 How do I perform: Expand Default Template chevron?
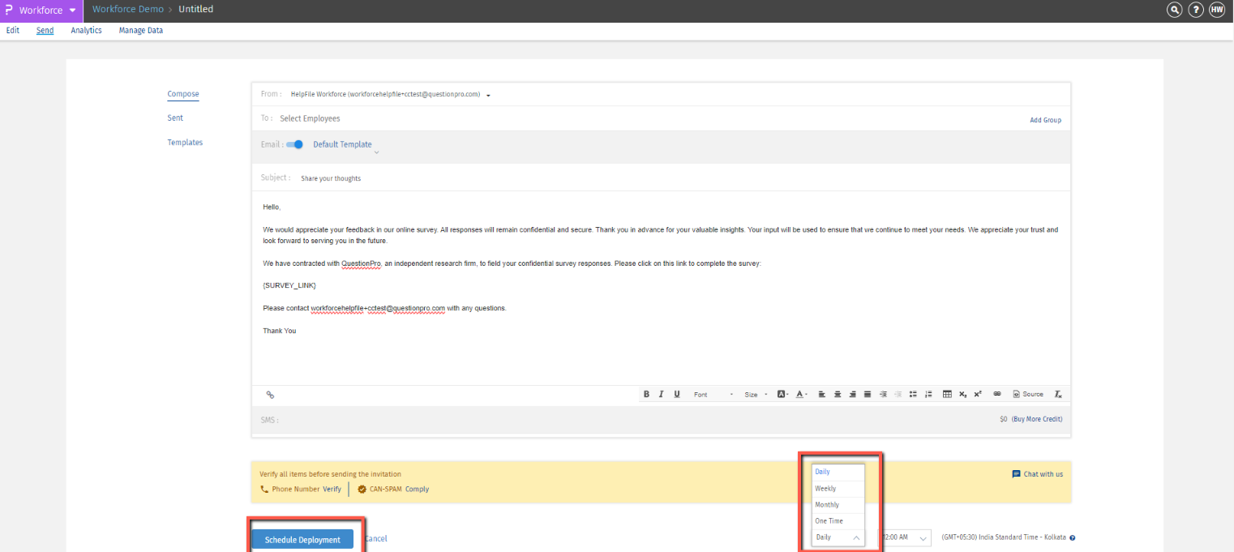coord(376,152)
